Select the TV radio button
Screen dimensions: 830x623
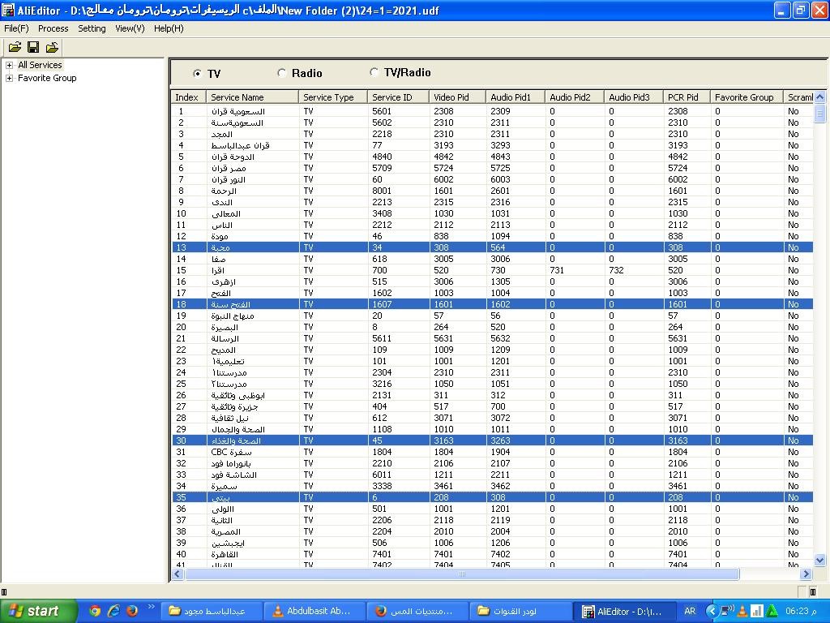point(198,74)
